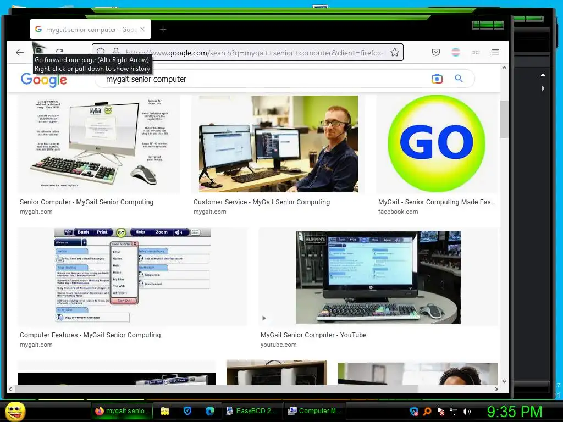Go back one page in Firefox
The height and width of the screenshot is (422, 563).
20,53
